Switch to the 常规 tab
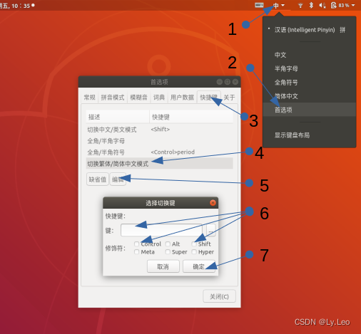The image size is (361, 334). point(90,98)
